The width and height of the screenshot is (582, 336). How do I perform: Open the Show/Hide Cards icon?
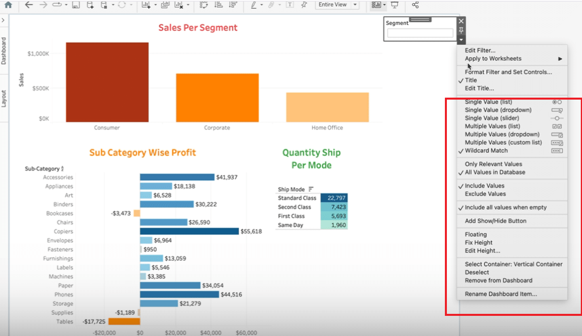click(x=376, y=5)
